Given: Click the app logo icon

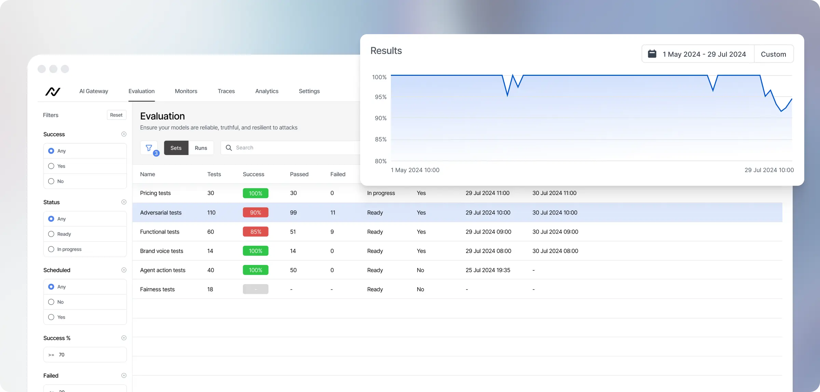Looking at the screenshot, I should pos(53,91).
